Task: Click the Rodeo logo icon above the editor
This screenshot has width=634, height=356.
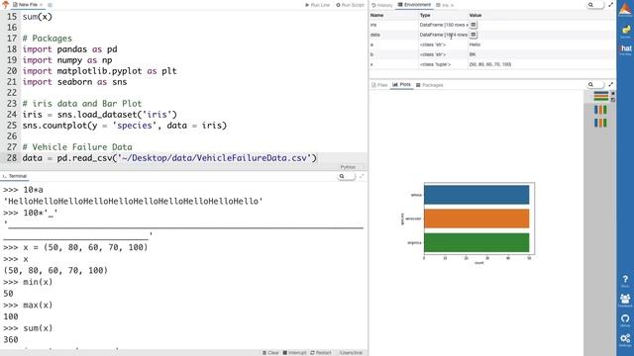Action: tap(5, 4)
